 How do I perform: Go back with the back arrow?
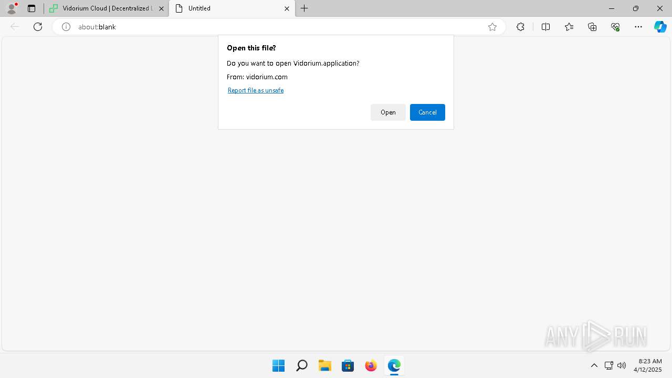pos(15,27)
